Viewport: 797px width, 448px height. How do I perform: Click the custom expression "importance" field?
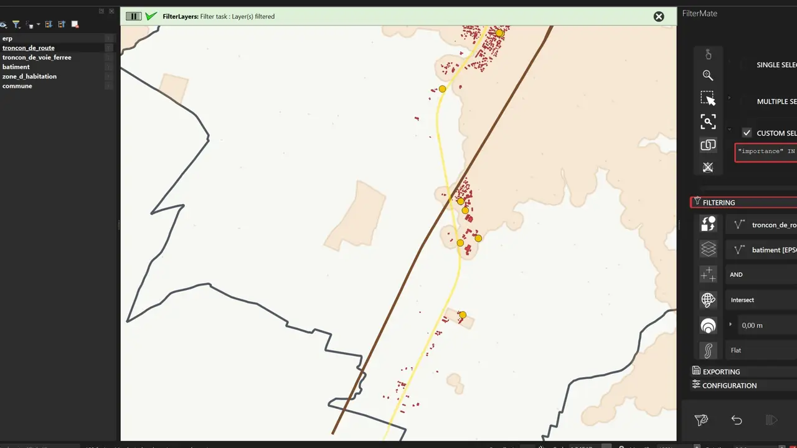click(x=766, y=151)
